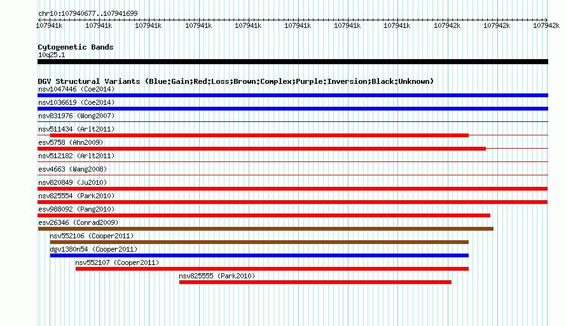The height and width of the screenshot is (326, 566).
Task: Click the 10q25.1 band label
Action: pos(52,55)
